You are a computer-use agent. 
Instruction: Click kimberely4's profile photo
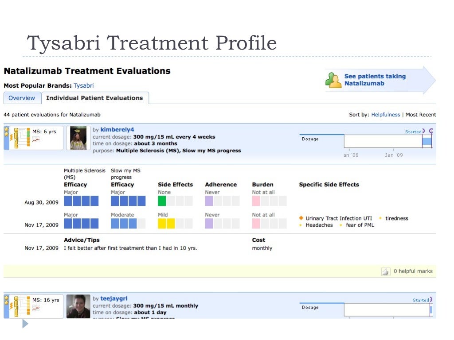coord(78,138)
